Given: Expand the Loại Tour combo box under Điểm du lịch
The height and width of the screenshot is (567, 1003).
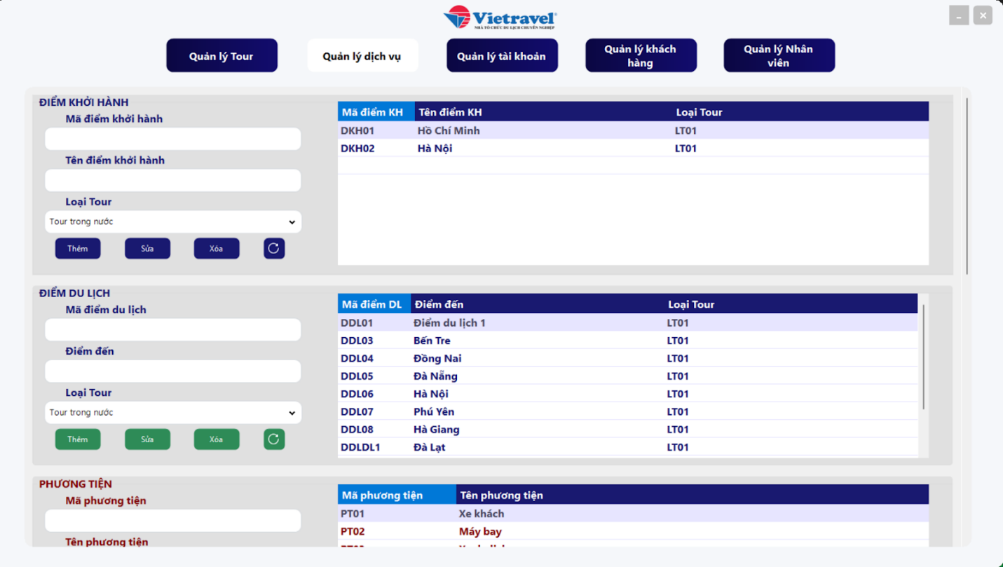Looking at the screenshot, I should pos(173,413).
